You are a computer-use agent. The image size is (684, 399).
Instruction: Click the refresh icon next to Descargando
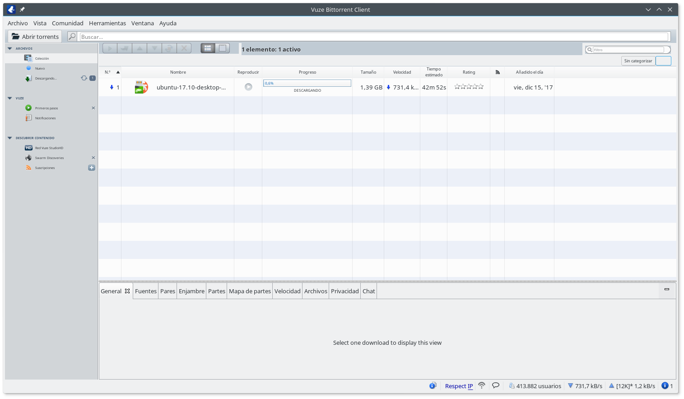point(84,78)
